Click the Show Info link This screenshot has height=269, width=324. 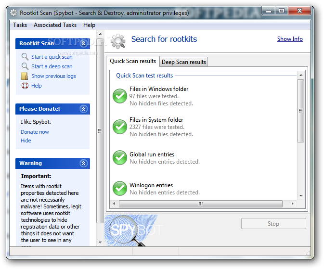tap(290, 39)
